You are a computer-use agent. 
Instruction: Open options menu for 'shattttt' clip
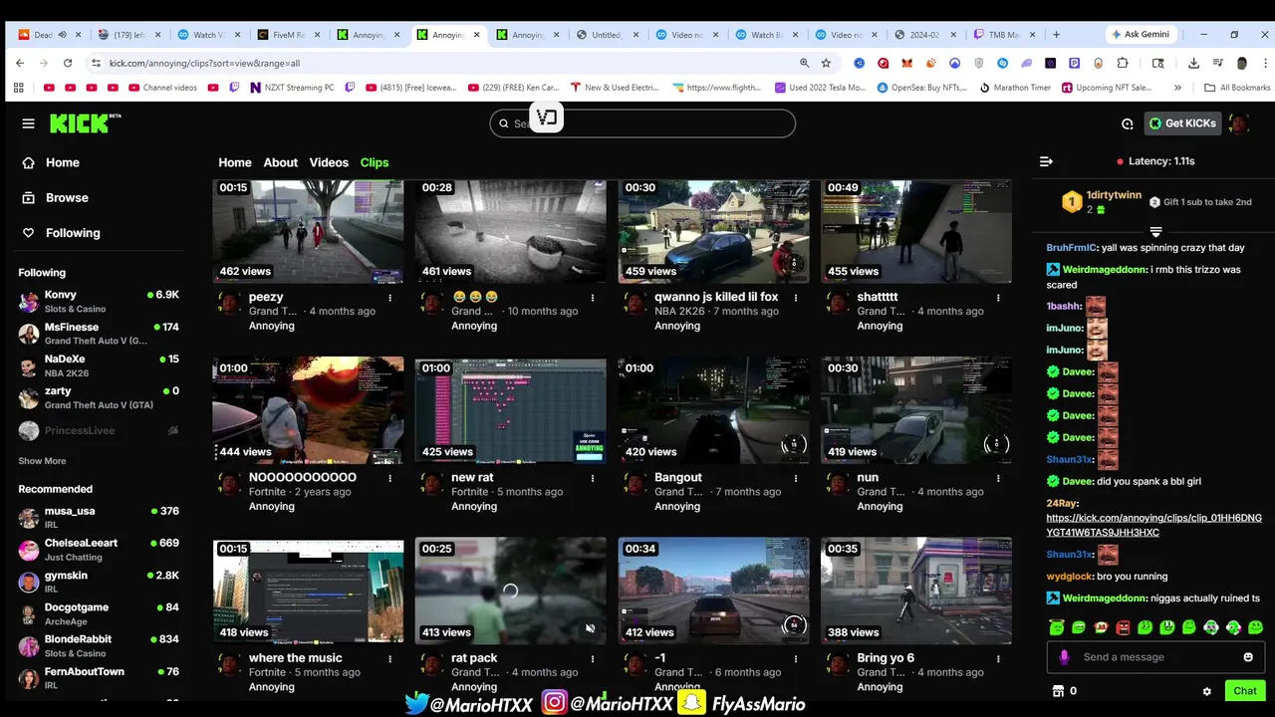[x=999, y=298]
